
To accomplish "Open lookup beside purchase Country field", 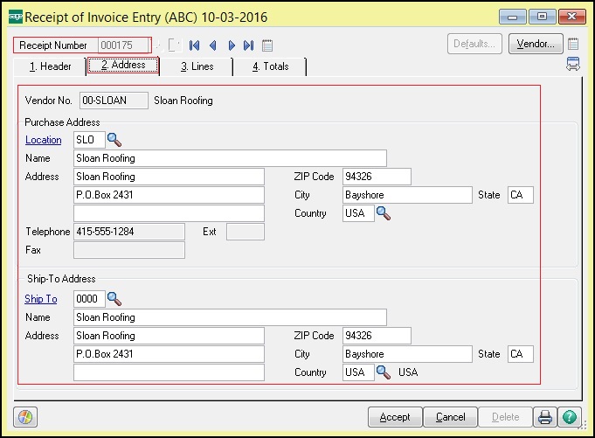I will (x=383, y=213).
